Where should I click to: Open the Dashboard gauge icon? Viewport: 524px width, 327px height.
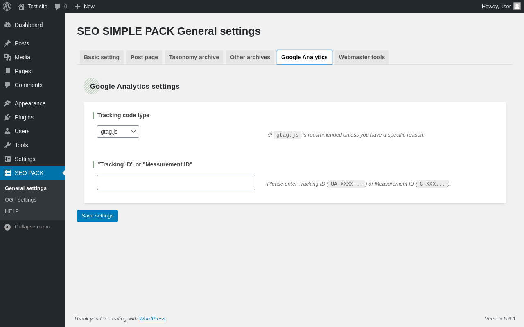[7, 25]
